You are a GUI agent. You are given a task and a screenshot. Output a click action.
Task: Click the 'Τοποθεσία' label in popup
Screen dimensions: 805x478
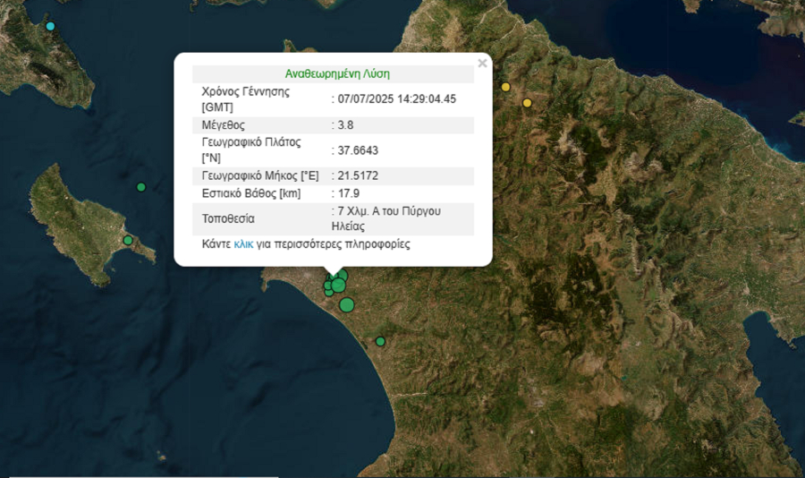(x=229, y=218)
